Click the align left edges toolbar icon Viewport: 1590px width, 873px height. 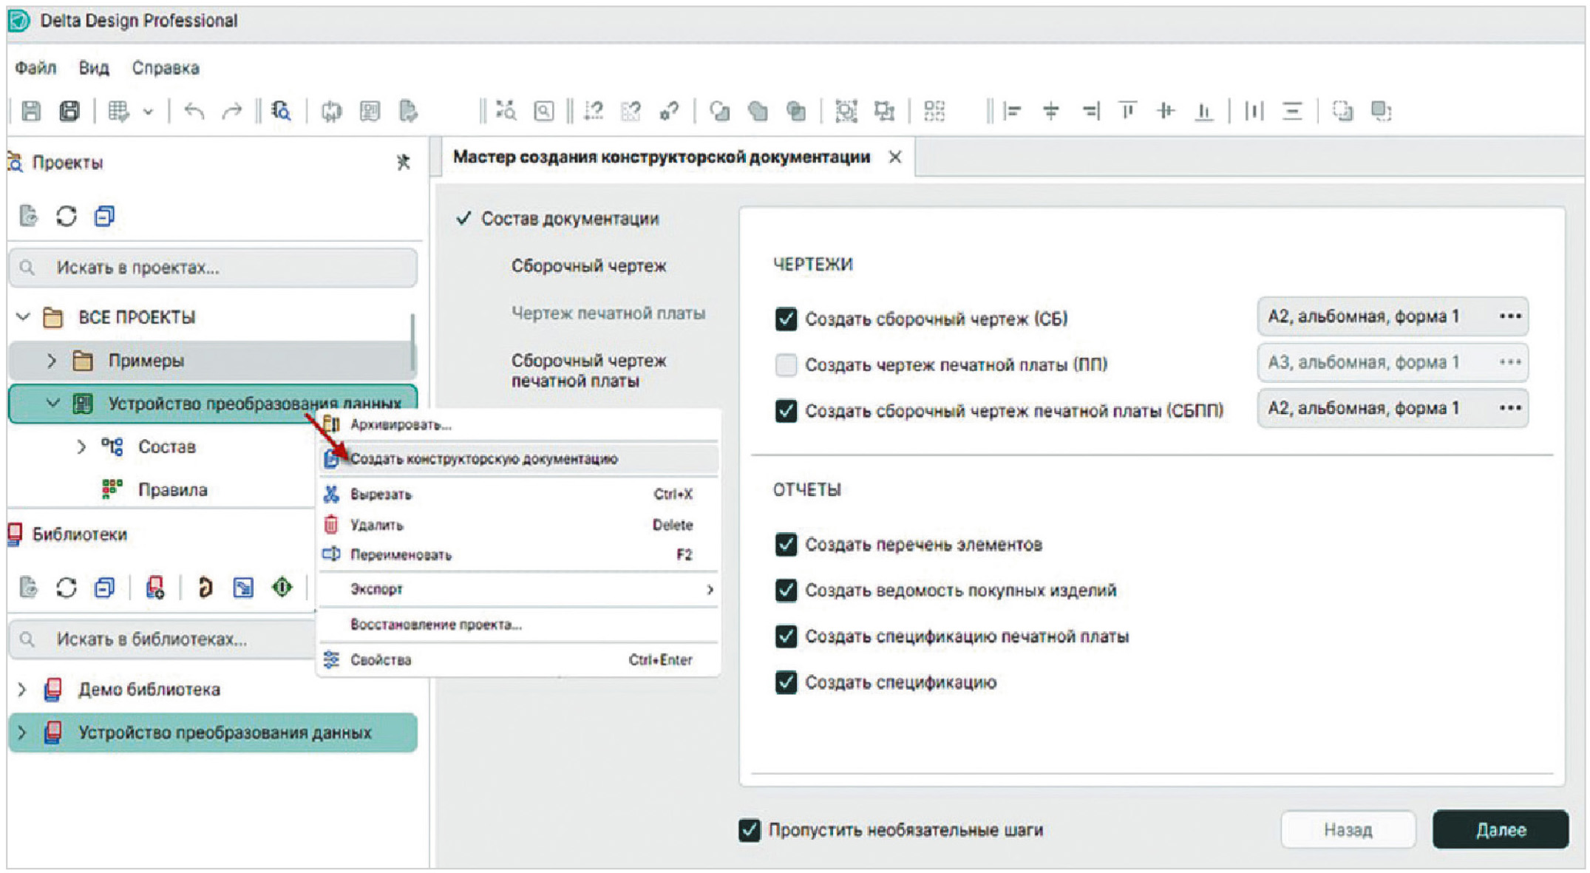tap(1012, 111)
